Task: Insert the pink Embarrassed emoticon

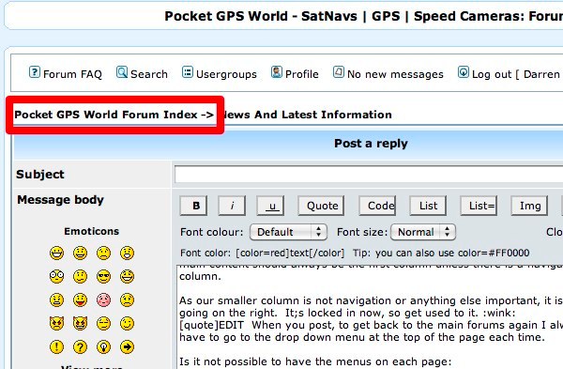Action: coord(103,300)
